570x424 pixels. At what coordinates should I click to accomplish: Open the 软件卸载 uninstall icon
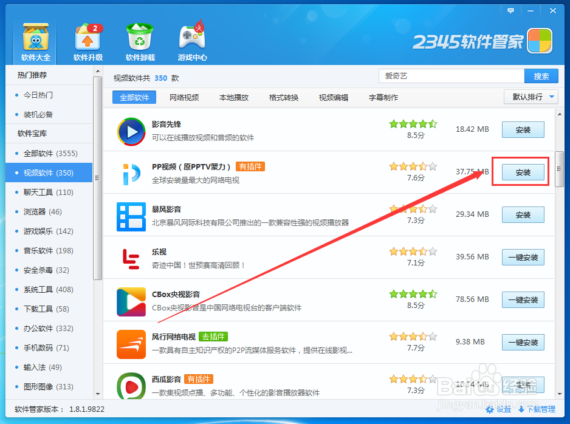tap(140, 42)
